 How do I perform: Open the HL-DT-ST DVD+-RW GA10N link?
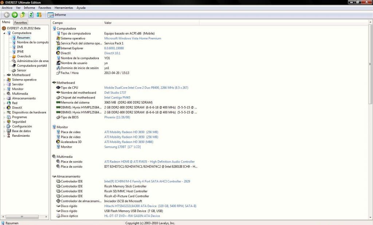[x=132, y=216]
